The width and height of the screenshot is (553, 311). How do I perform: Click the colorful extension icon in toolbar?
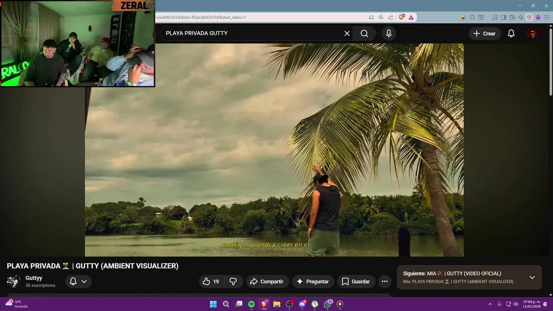[463, 17]
